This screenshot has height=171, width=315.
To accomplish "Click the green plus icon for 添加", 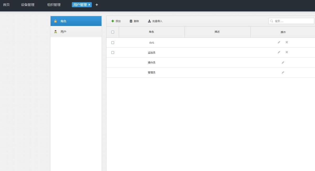I will 113,21.
